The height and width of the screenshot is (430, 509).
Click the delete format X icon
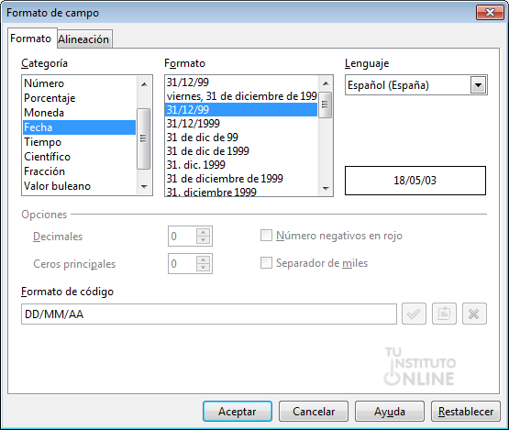(x=474, y=314)
